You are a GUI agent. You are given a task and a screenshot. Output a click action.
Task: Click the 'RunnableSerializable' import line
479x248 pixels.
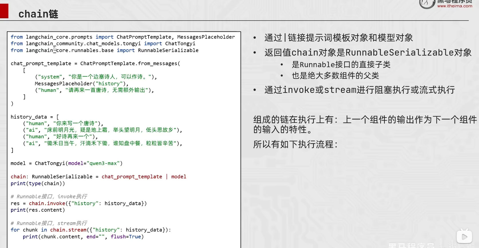coord(105,50)
